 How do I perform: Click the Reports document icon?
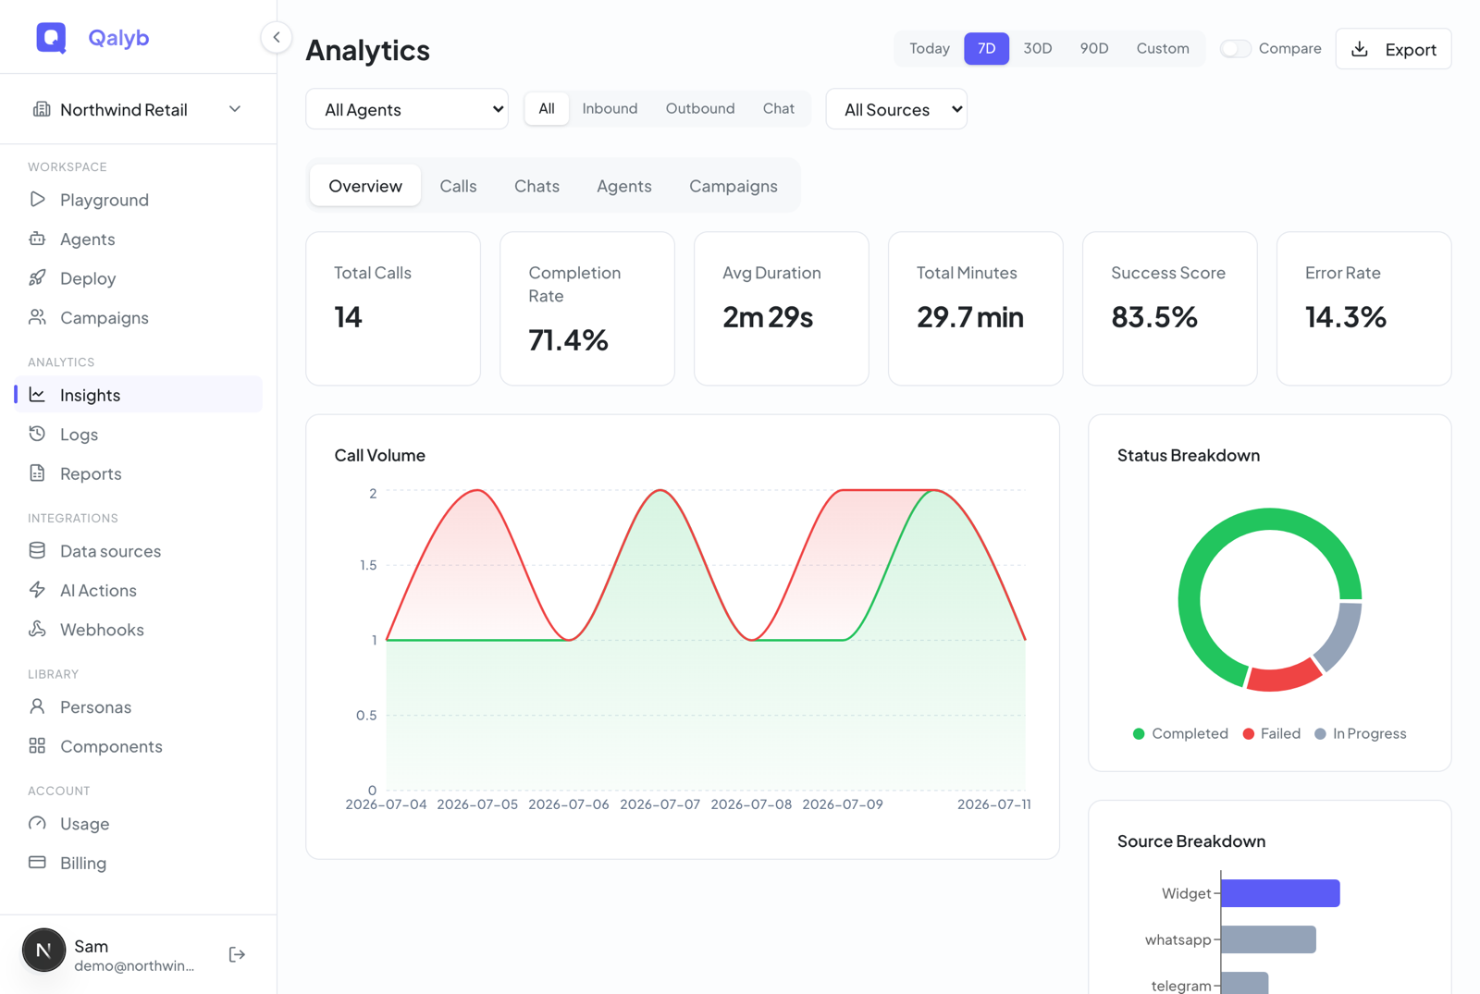click(x=37, y=472)
